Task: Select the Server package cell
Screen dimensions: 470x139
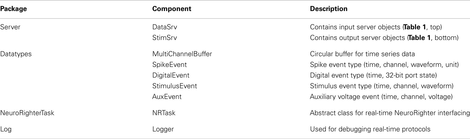Action: 10,27
